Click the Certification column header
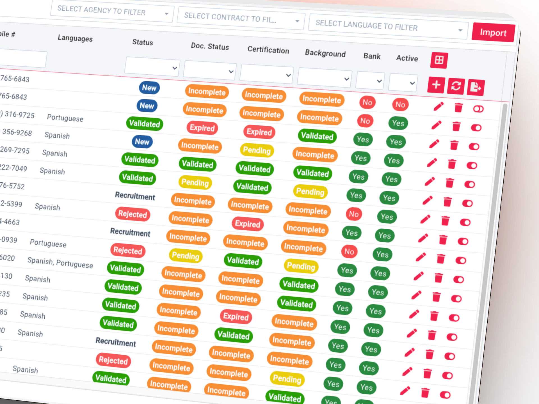Image resolution: width=539 pixels, height=404 pixels. (x=268, y=50)
